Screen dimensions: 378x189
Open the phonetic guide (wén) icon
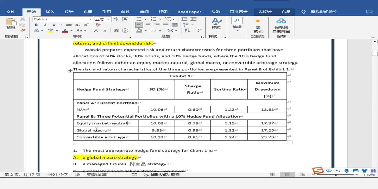(116, 19)
